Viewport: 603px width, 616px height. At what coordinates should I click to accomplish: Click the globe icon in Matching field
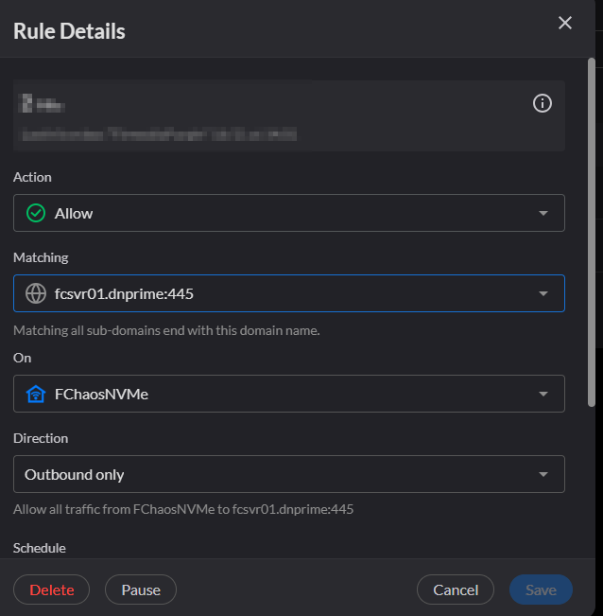pos(36,293)
